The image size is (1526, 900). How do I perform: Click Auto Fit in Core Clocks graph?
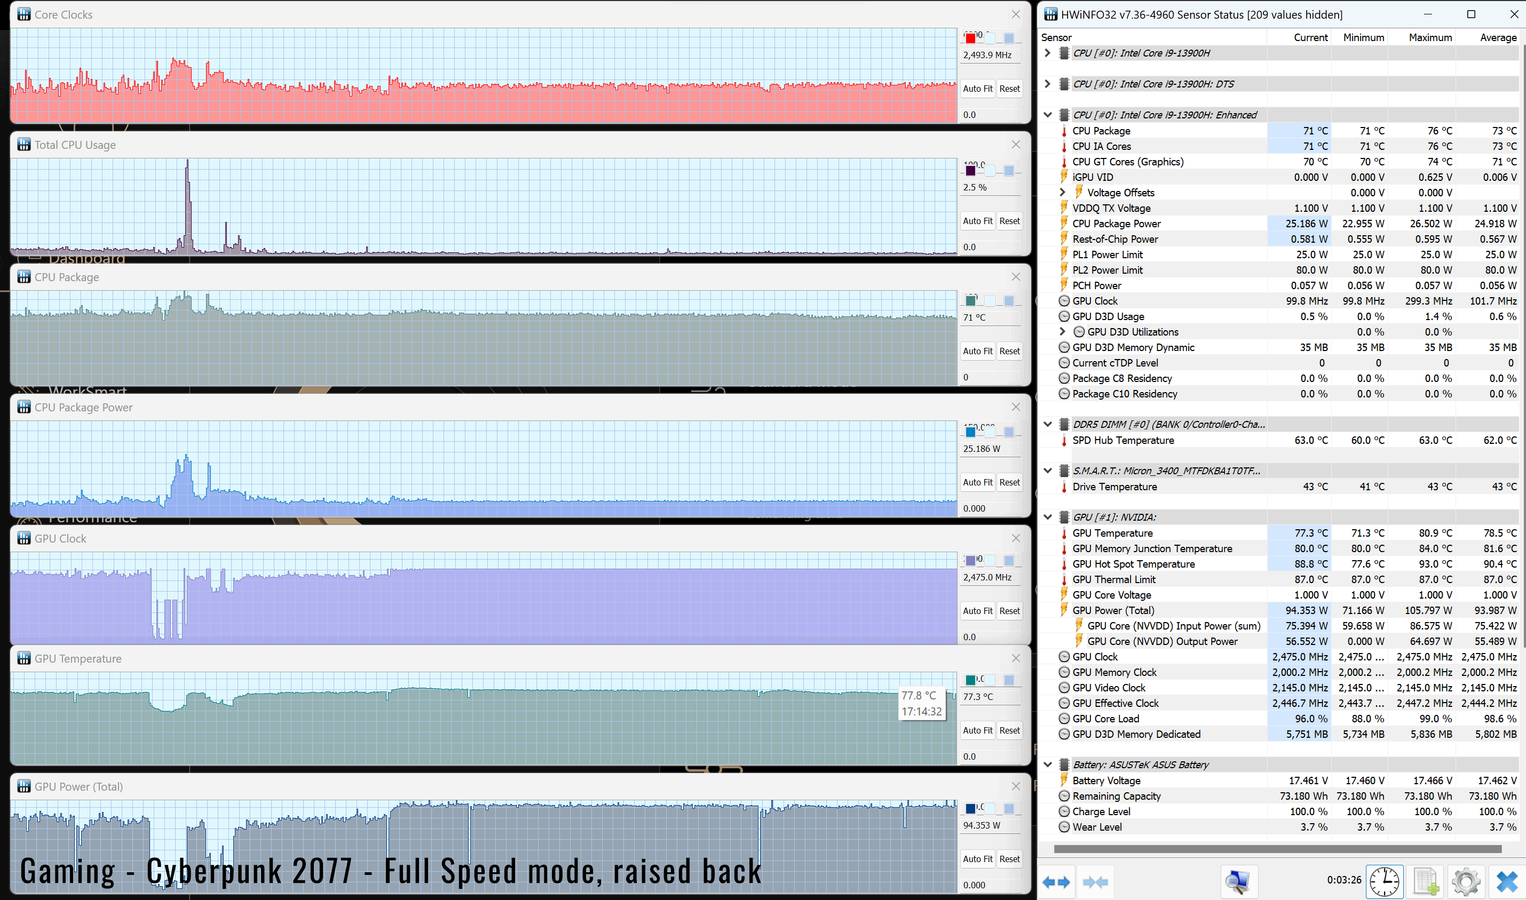pos(977,89)
